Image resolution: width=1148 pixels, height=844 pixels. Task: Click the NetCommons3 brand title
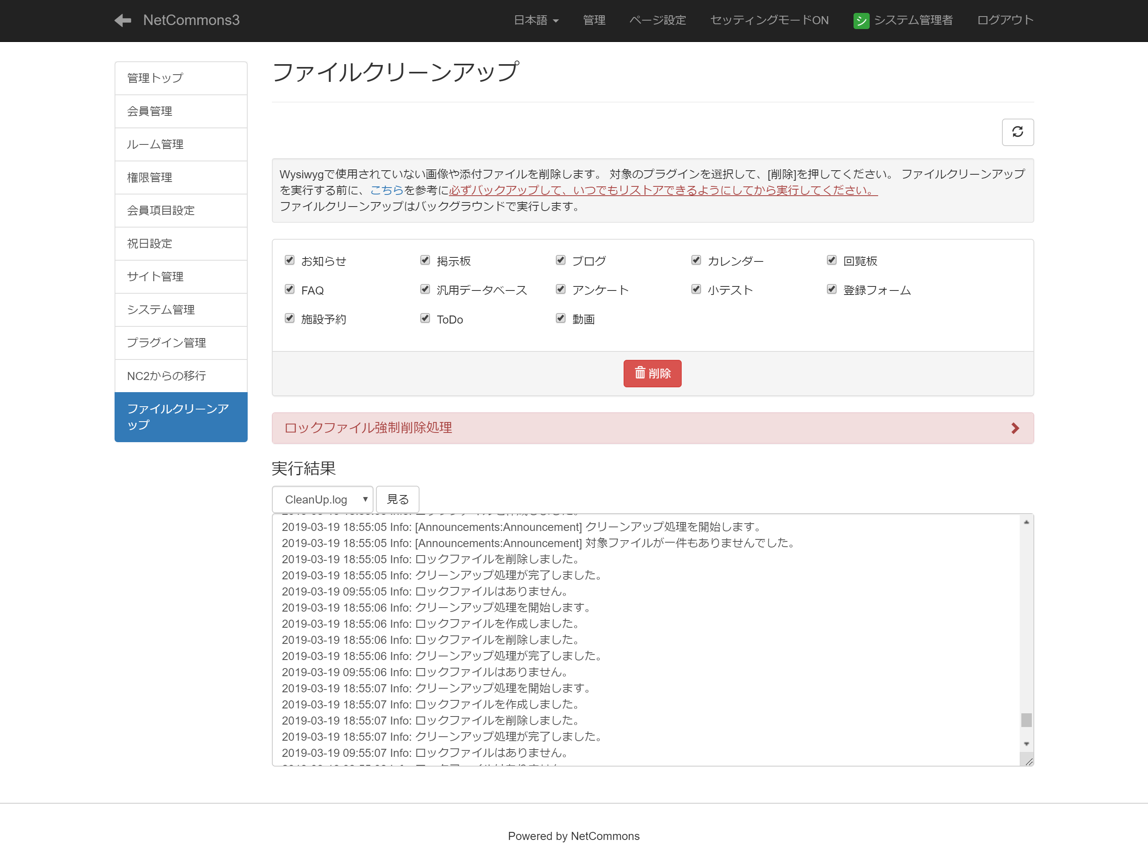[x=191, y=20]
